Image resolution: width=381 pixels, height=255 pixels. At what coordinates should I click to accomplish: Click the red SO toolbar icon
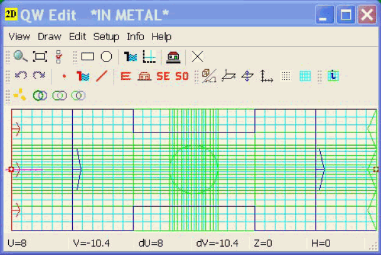click(181, 76)
